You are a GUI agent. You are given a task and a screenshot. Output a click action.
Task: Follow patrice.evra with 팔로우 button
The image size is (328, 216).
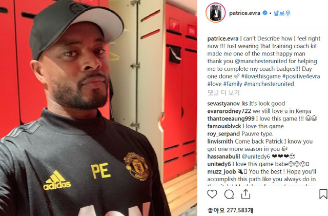point(282,13)
